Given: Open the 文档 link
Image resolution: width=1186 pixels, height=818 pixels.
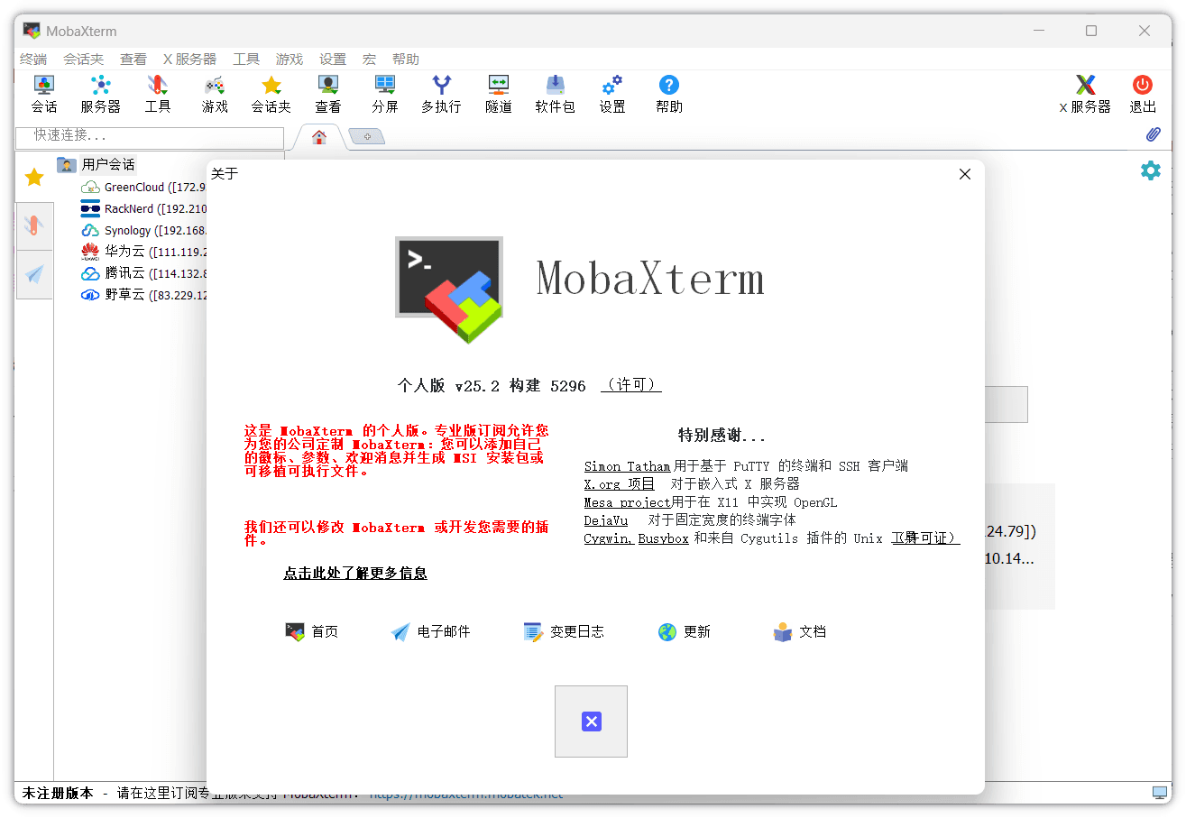Looking at the screenshot, I should 799,631.
